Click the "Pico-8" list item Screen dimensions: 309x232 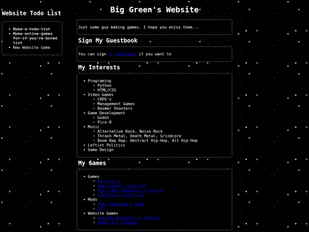105,122
